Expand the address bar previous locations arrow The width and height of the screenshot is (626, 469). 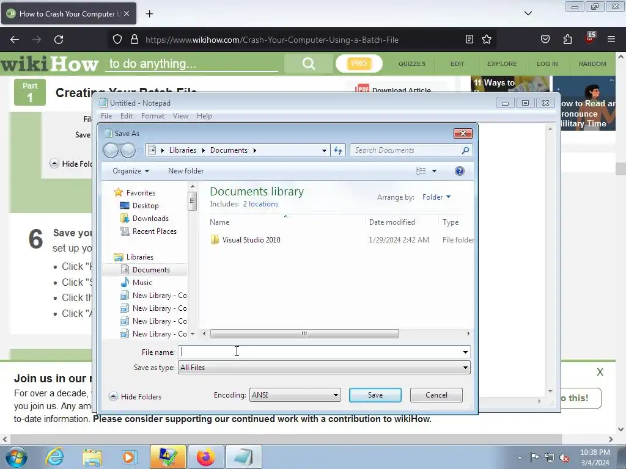324,150
